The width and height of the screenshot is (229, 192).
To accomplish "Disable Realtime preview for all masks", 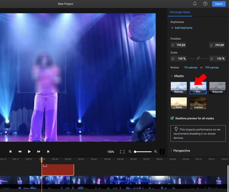I will [172, 118].
